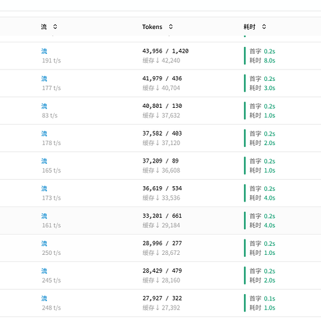The width and height of the screenshot is (321, 321).
Task: Click the 流 tag in the 250 t/s row
Action: click(x=44, y=243)
